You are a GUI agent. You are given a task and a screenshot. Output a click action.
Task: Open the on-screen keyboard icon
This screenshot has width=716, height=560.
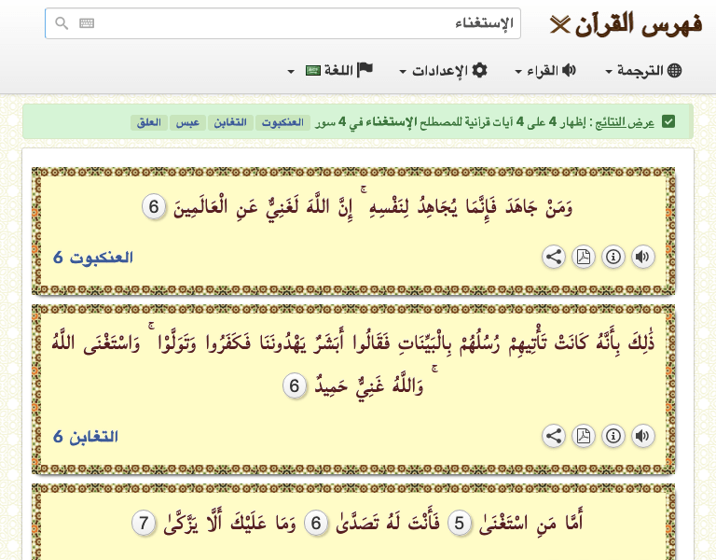coord(87,23)
